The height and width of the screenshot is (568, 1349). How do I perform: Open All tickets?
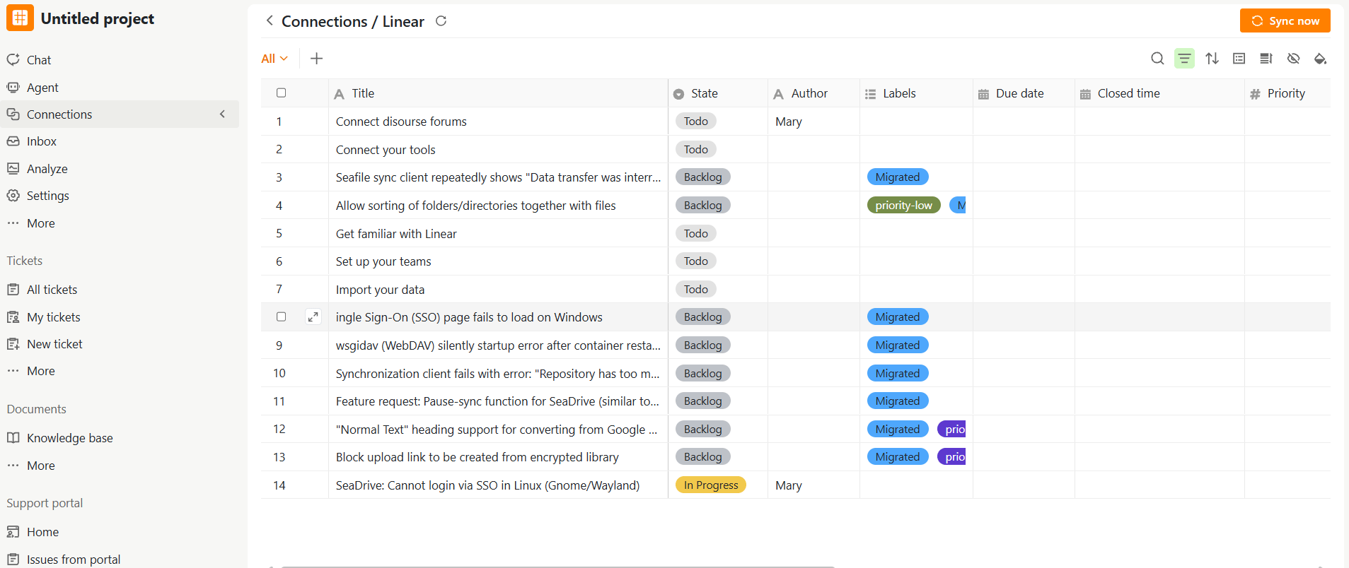(52, 290)
